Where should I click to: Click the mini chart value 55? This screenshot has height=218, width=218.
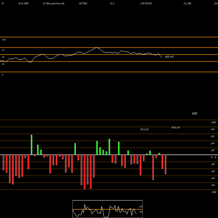(140, 207)
